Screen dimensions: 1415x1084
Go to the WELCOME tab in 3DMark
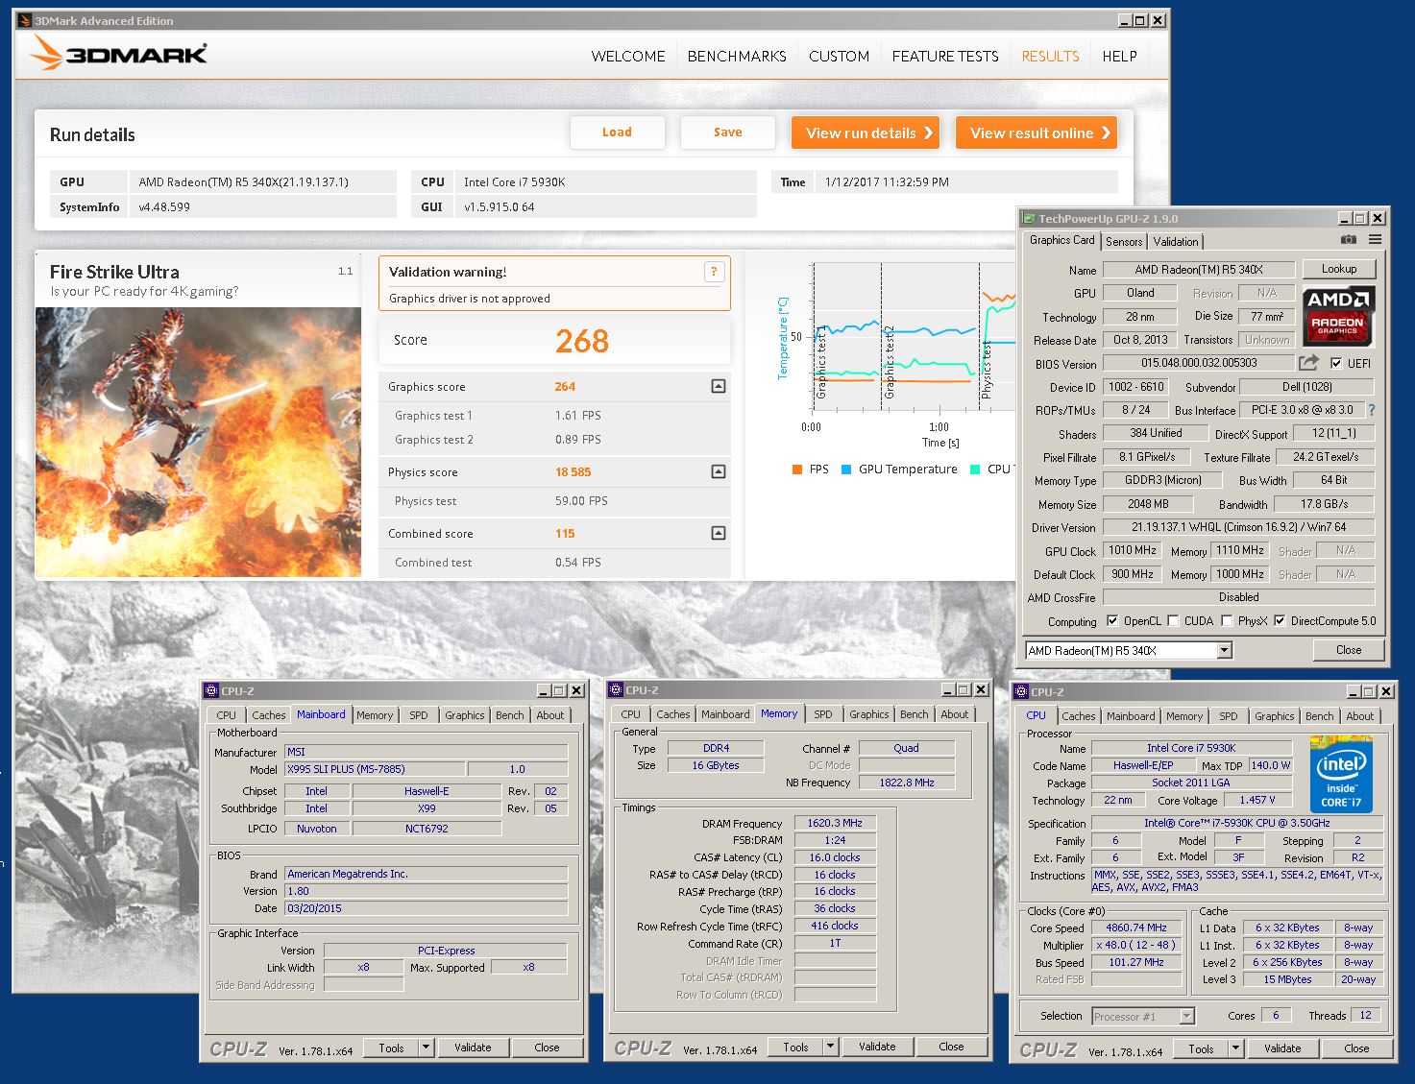click(628, 56)
